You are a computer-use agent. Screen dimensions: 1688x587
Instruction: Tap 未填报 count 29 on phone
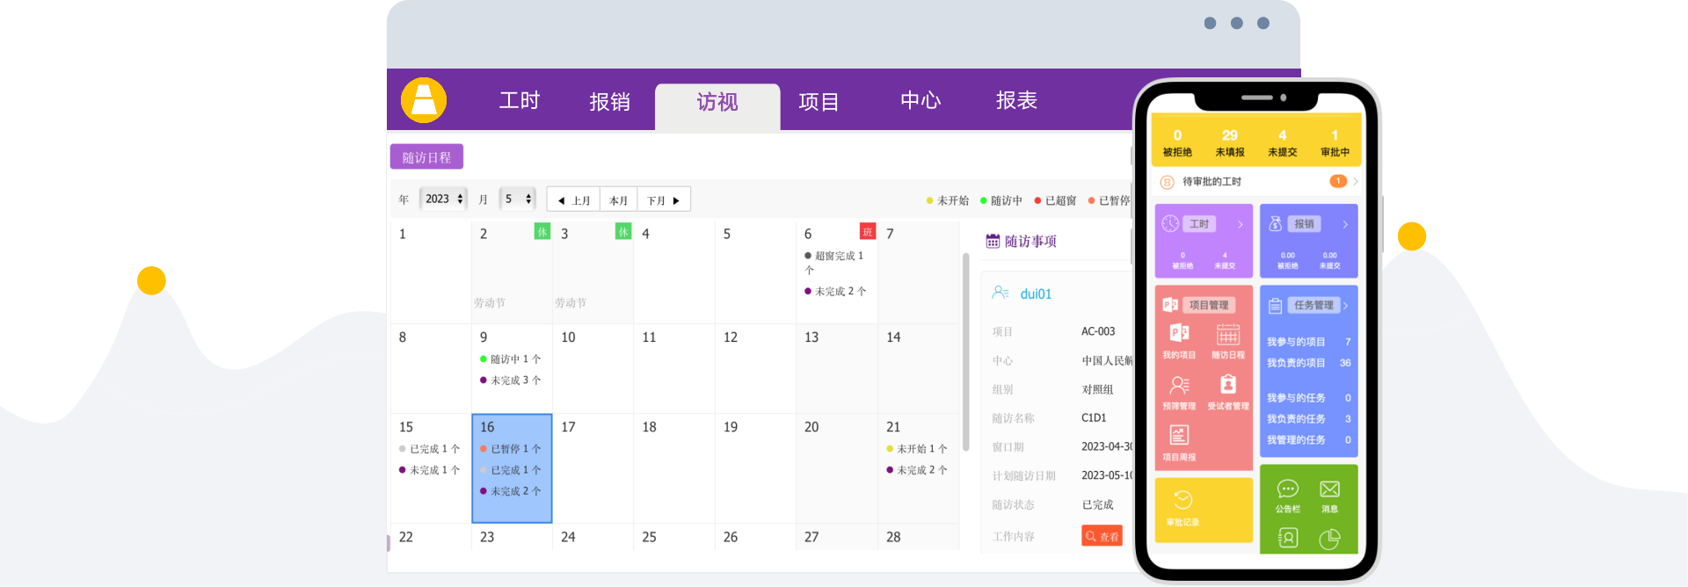coord(1230,142)
